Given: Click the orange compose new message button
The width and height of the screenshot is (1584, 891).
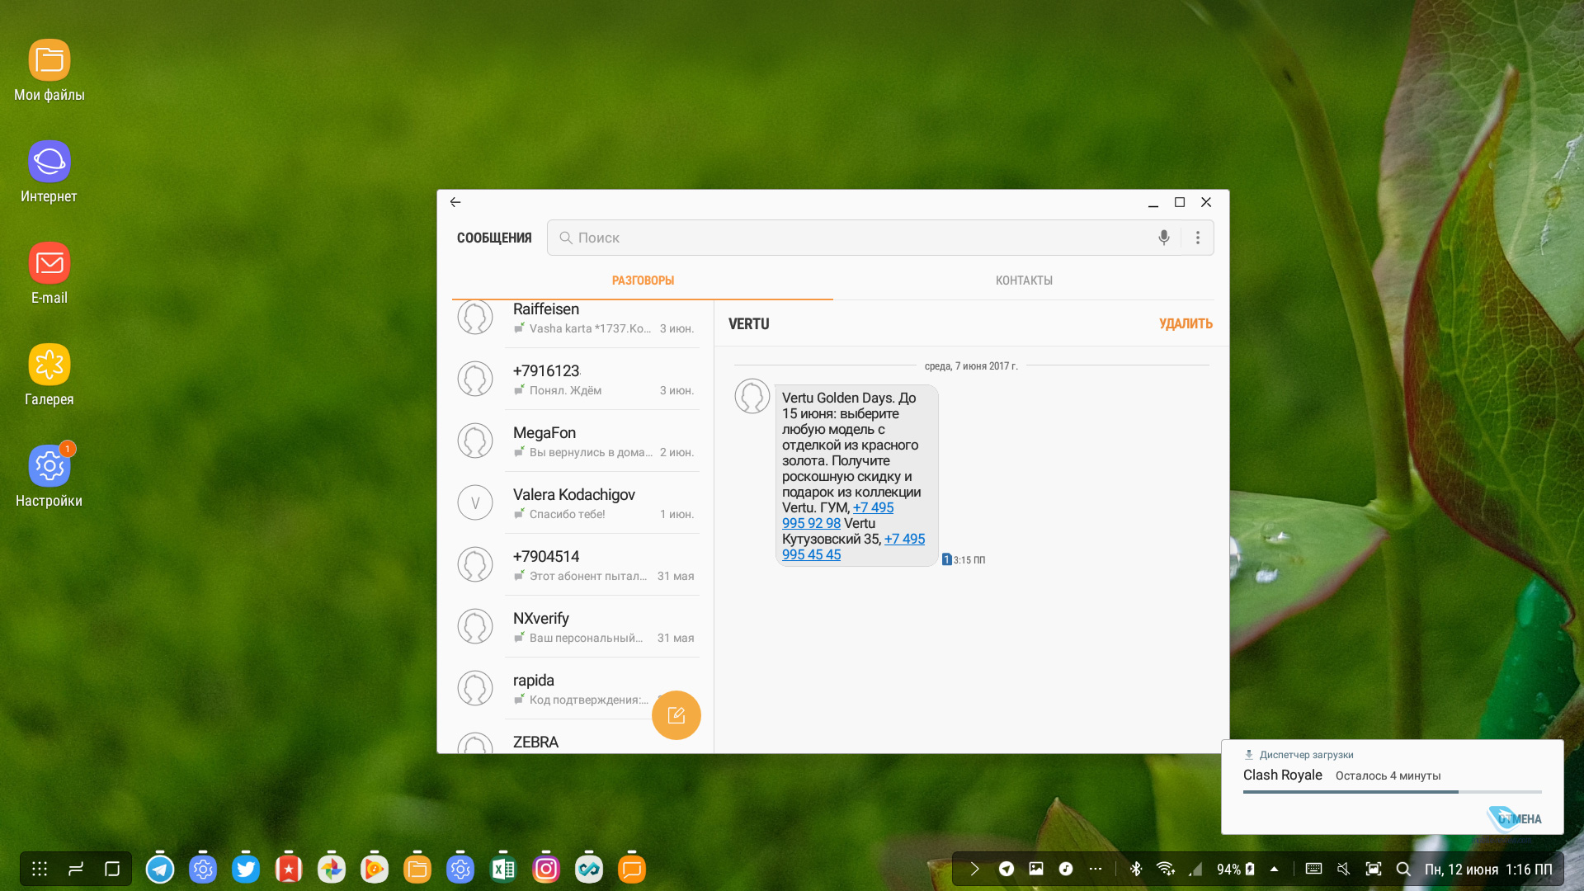Looking at the screenshot, I should (676, 715).
